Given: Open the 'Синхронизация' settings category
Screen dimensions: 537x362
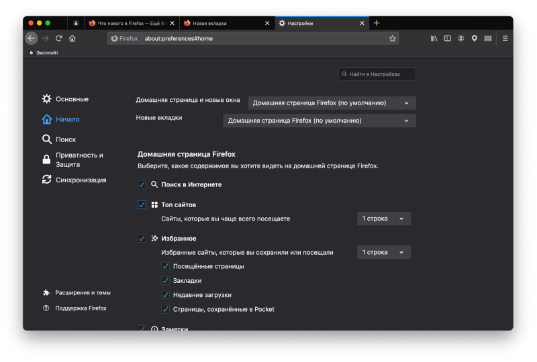Looking at the screenshot, I should [74, 180].
